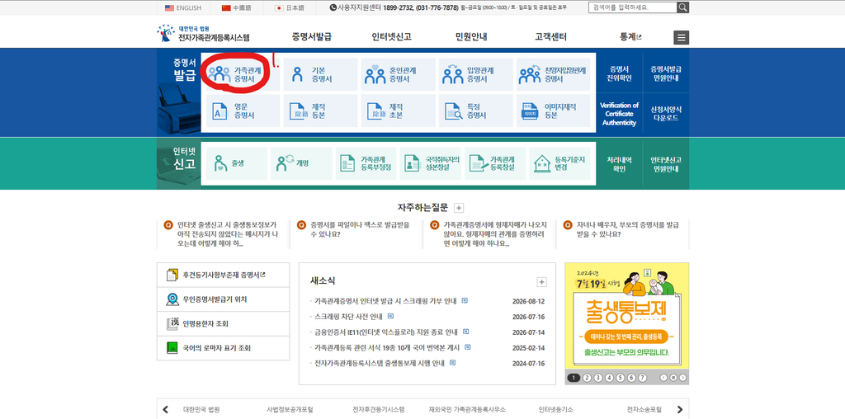Click 증명서발급 민원안내 button
Screen dimensions: 845x419
click(x=666, y=73)
